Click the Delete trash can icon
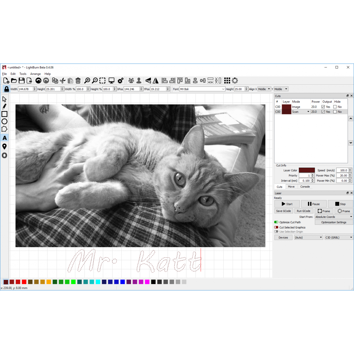The width and height of the screenshot is (354, 354). (x=78, y=80)
